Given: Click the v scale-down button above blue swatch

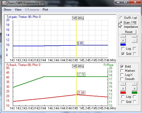Looking at the screenshot, I should (x=123, y=40).
